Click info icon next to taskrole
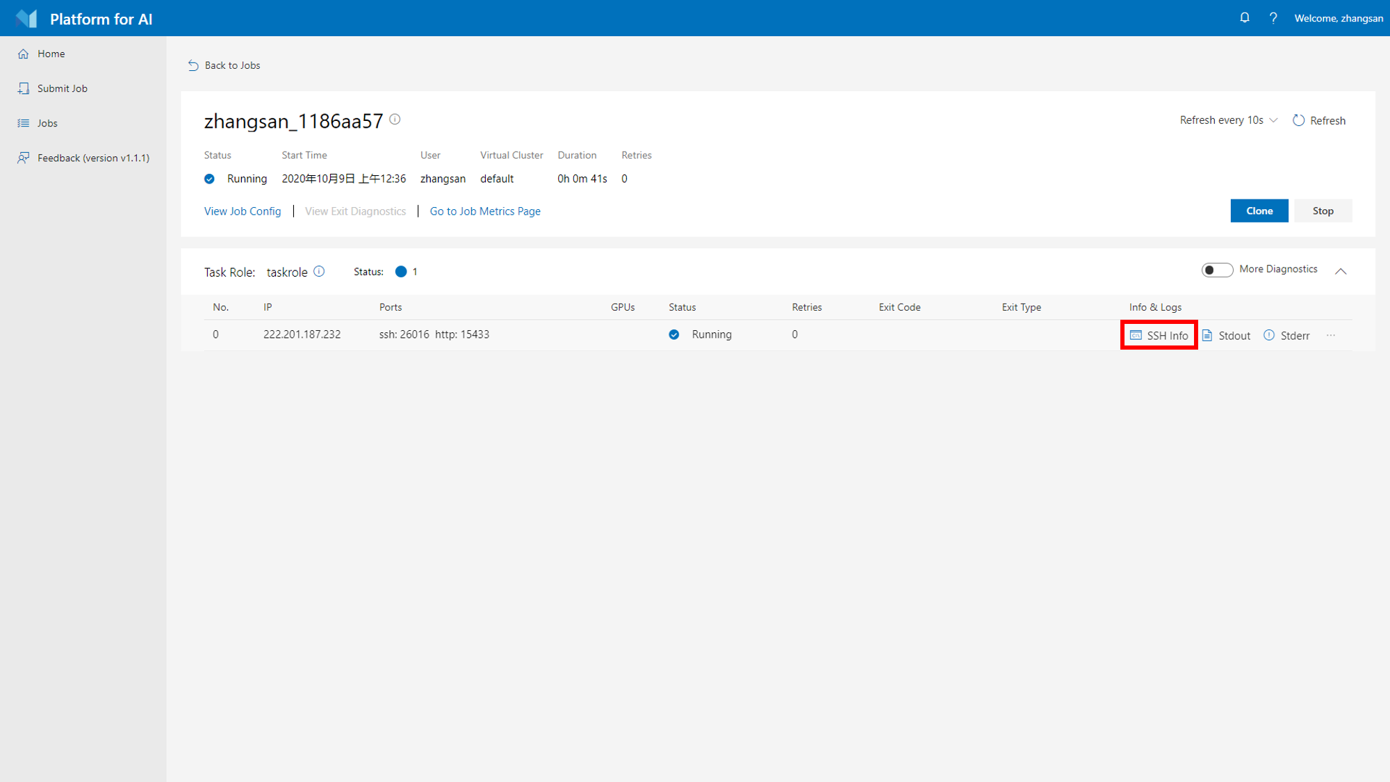This screenshot has height=782, width=1390. [x=319, y=271]
